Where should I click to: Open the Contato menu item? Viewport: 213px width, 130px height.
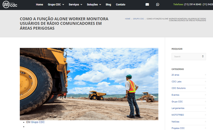121,5
